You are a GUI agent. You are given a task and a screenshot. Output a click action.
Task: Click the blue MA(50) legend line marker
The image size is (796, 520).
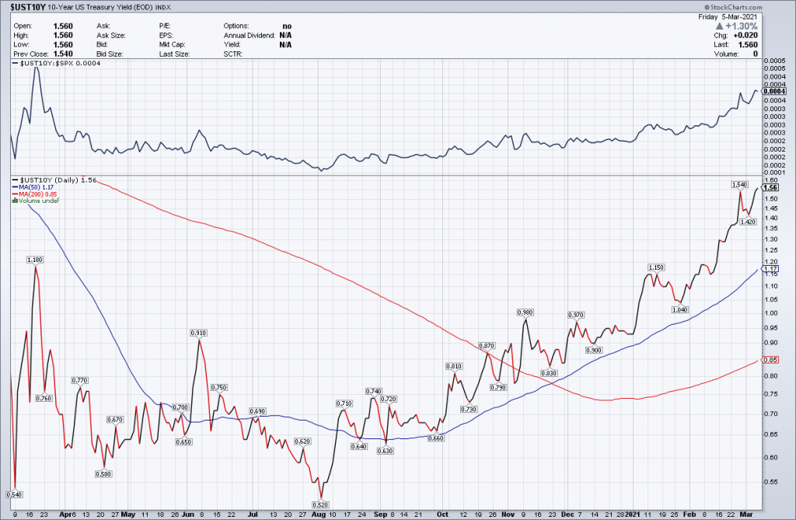(14, 187)
